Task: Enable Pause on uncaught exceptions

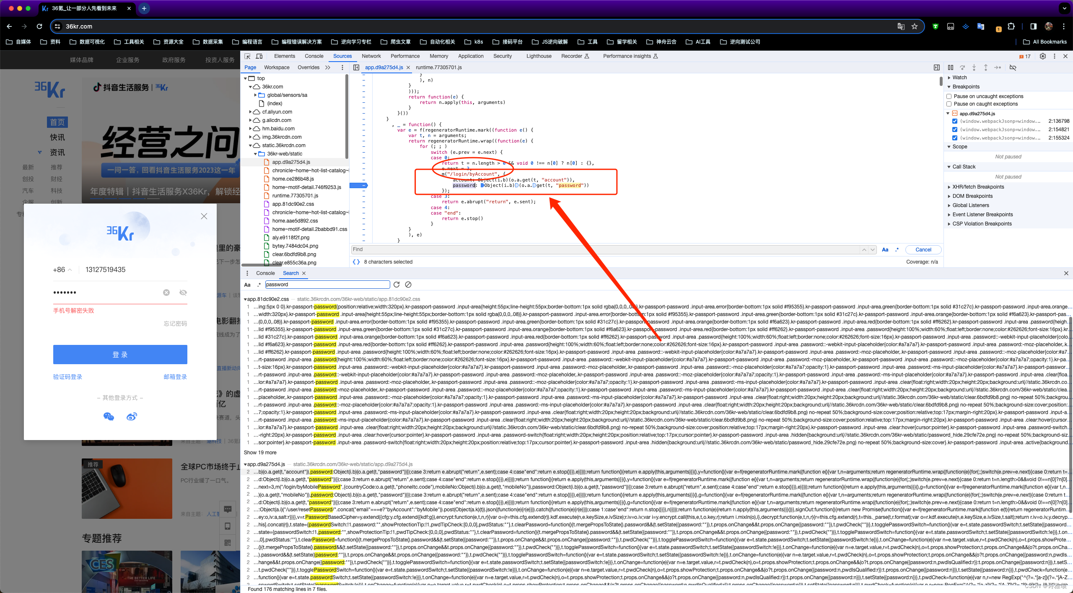Action: [x=949, y=96]
